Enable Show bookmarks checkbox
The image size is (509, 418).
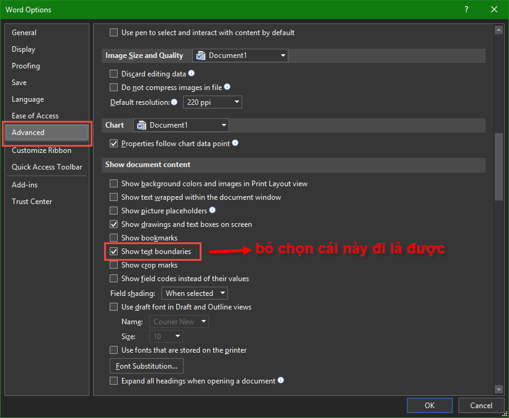click(x=113, y=238)
